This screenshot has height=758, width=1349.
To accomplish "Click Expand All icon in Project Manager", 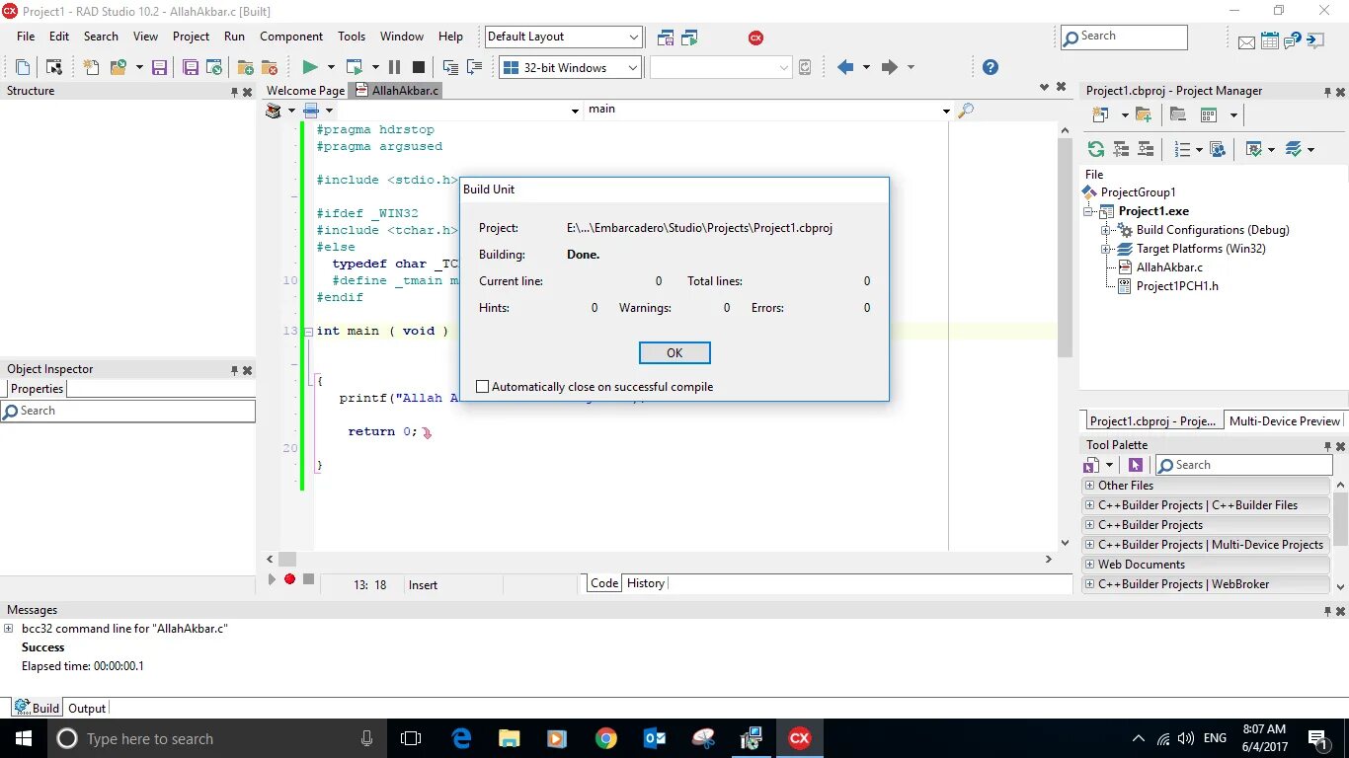I will [x=1121, y=149].
